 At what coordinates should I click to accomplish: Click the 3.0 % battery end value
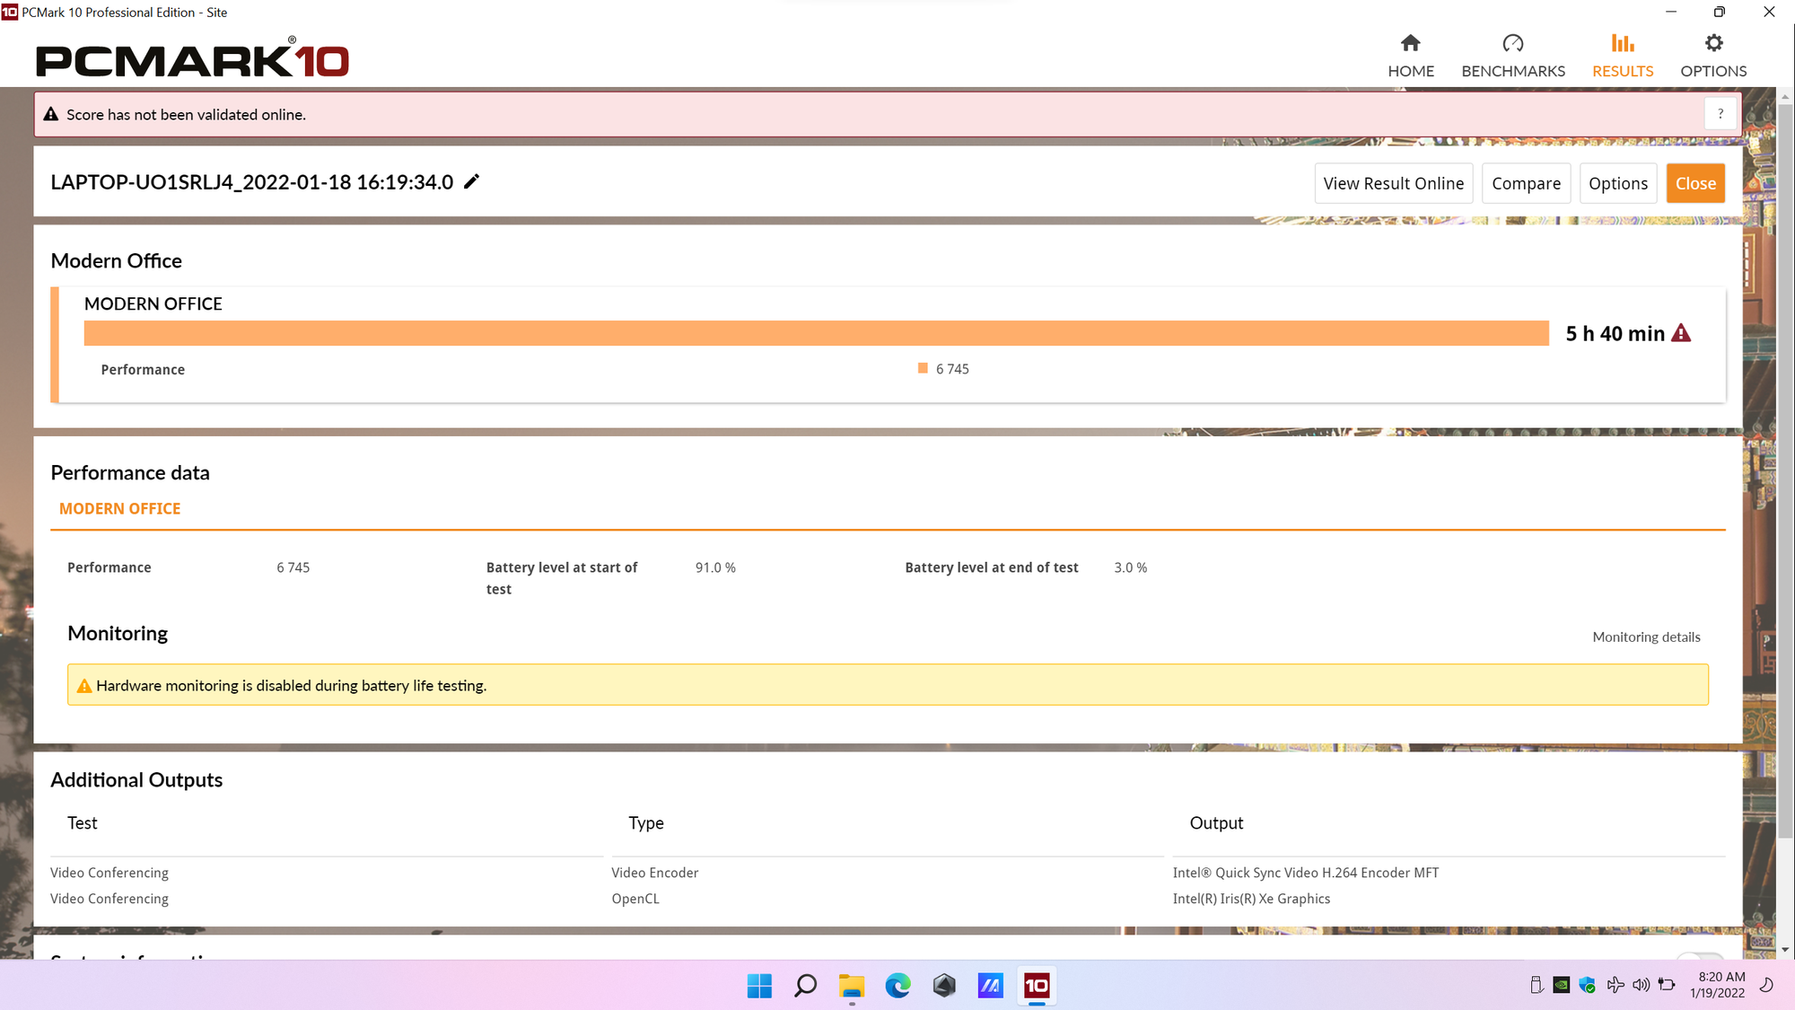pos(1131,567)
